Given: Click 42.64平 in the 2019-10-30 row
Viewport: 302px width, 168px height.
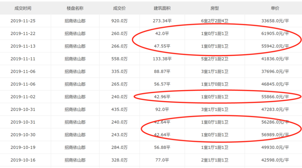Looking at the screenshot, I should click(162, 135).
